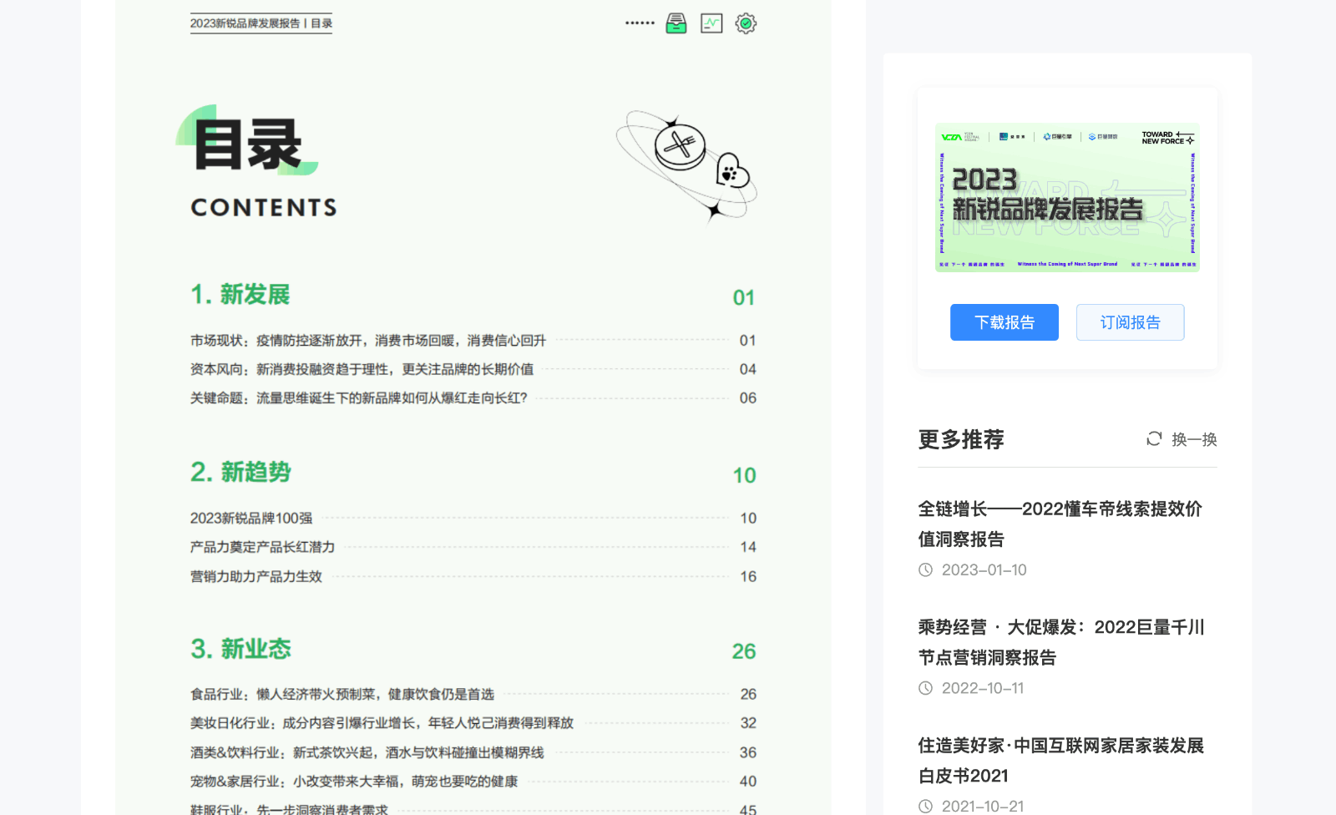Click the 下载报告 button

[x=1004, y=322]
